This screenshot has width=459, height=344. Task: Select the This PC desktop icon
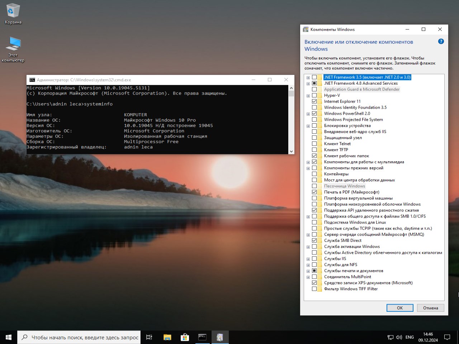pos(13,44)
